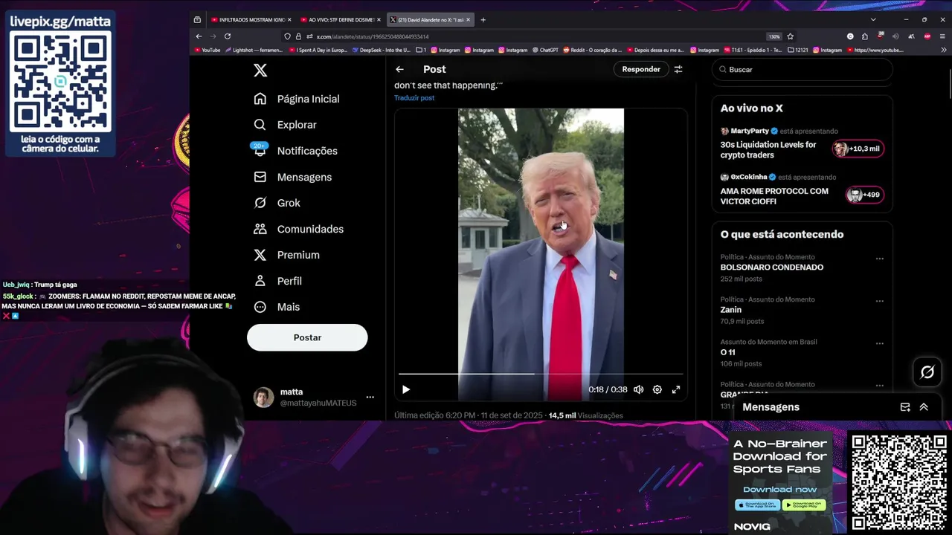The image size is (952, 535).
Task: Go back using post arrow
Action: point(399,69)
